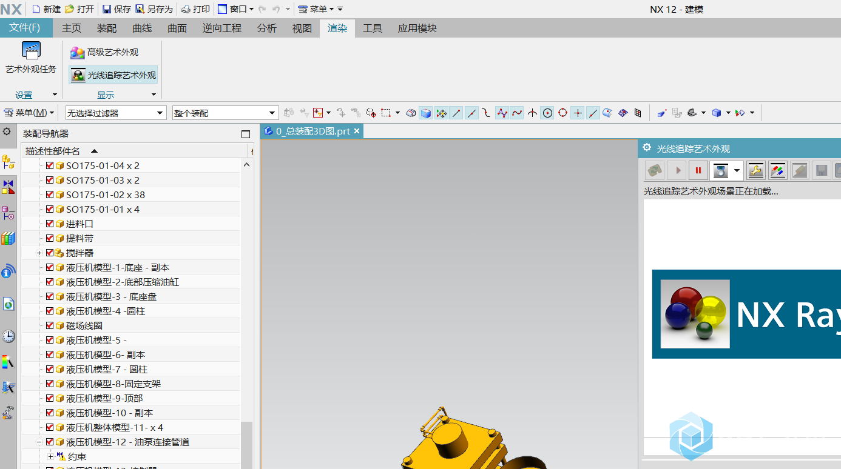
Task: Click the colored pencils editor icon
Action: 778,171
